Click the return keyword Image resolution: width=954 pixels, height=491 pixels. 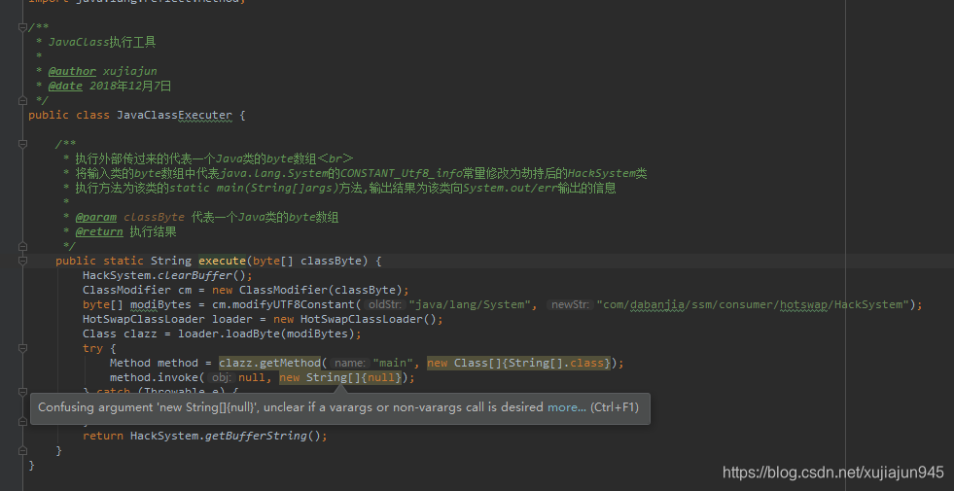(x=103, y=437)
